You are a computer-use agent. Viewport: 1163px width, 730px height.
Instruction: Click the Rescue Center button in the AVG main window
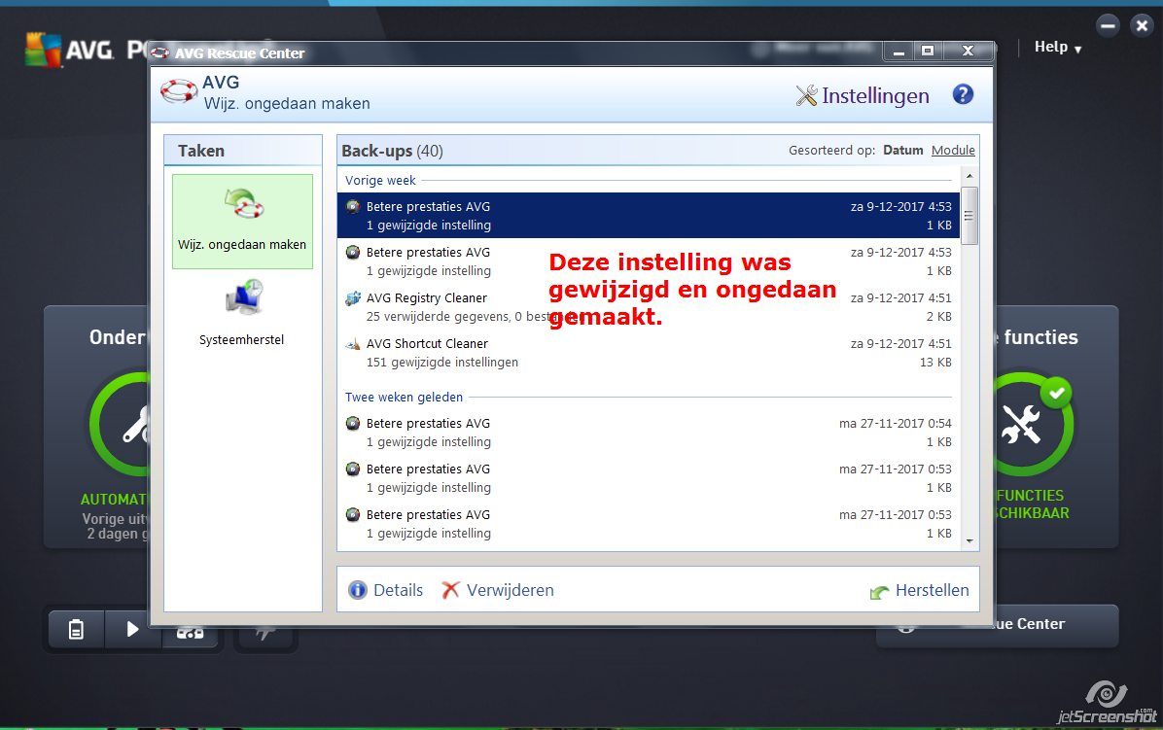(x=998, y=625)
